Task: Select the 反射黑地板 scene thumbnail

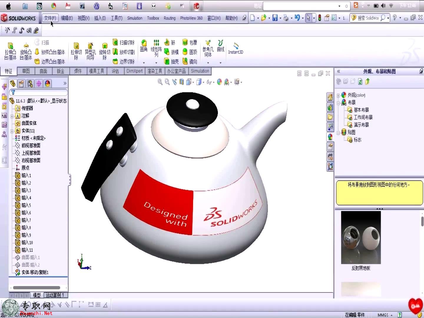Action: (361, 237)
